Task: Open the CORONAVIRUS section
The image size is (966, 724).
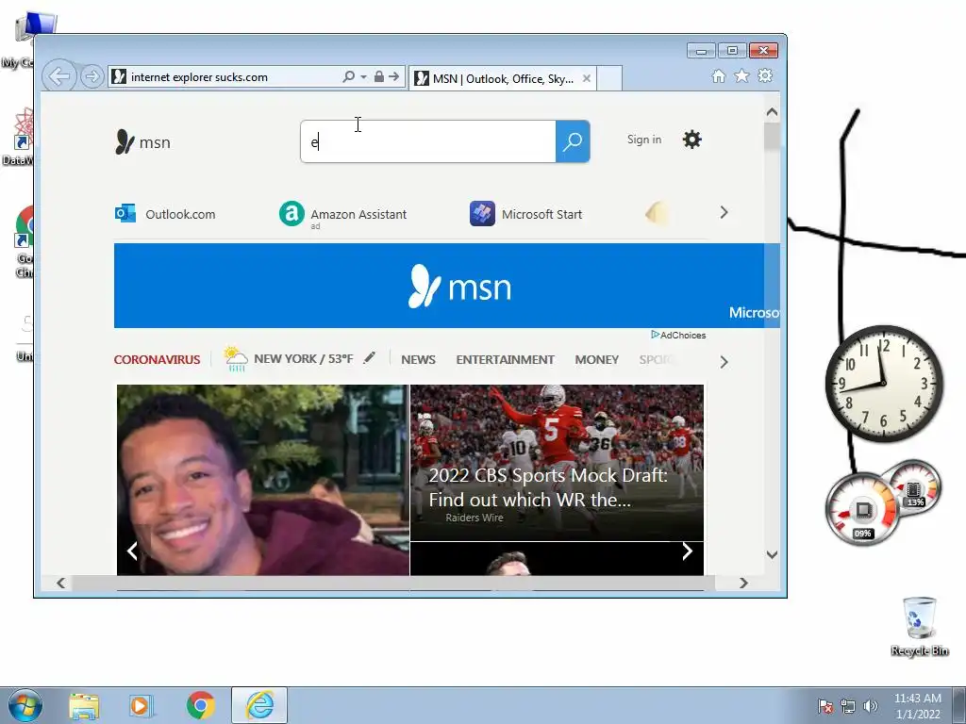Action: (158, 359)
